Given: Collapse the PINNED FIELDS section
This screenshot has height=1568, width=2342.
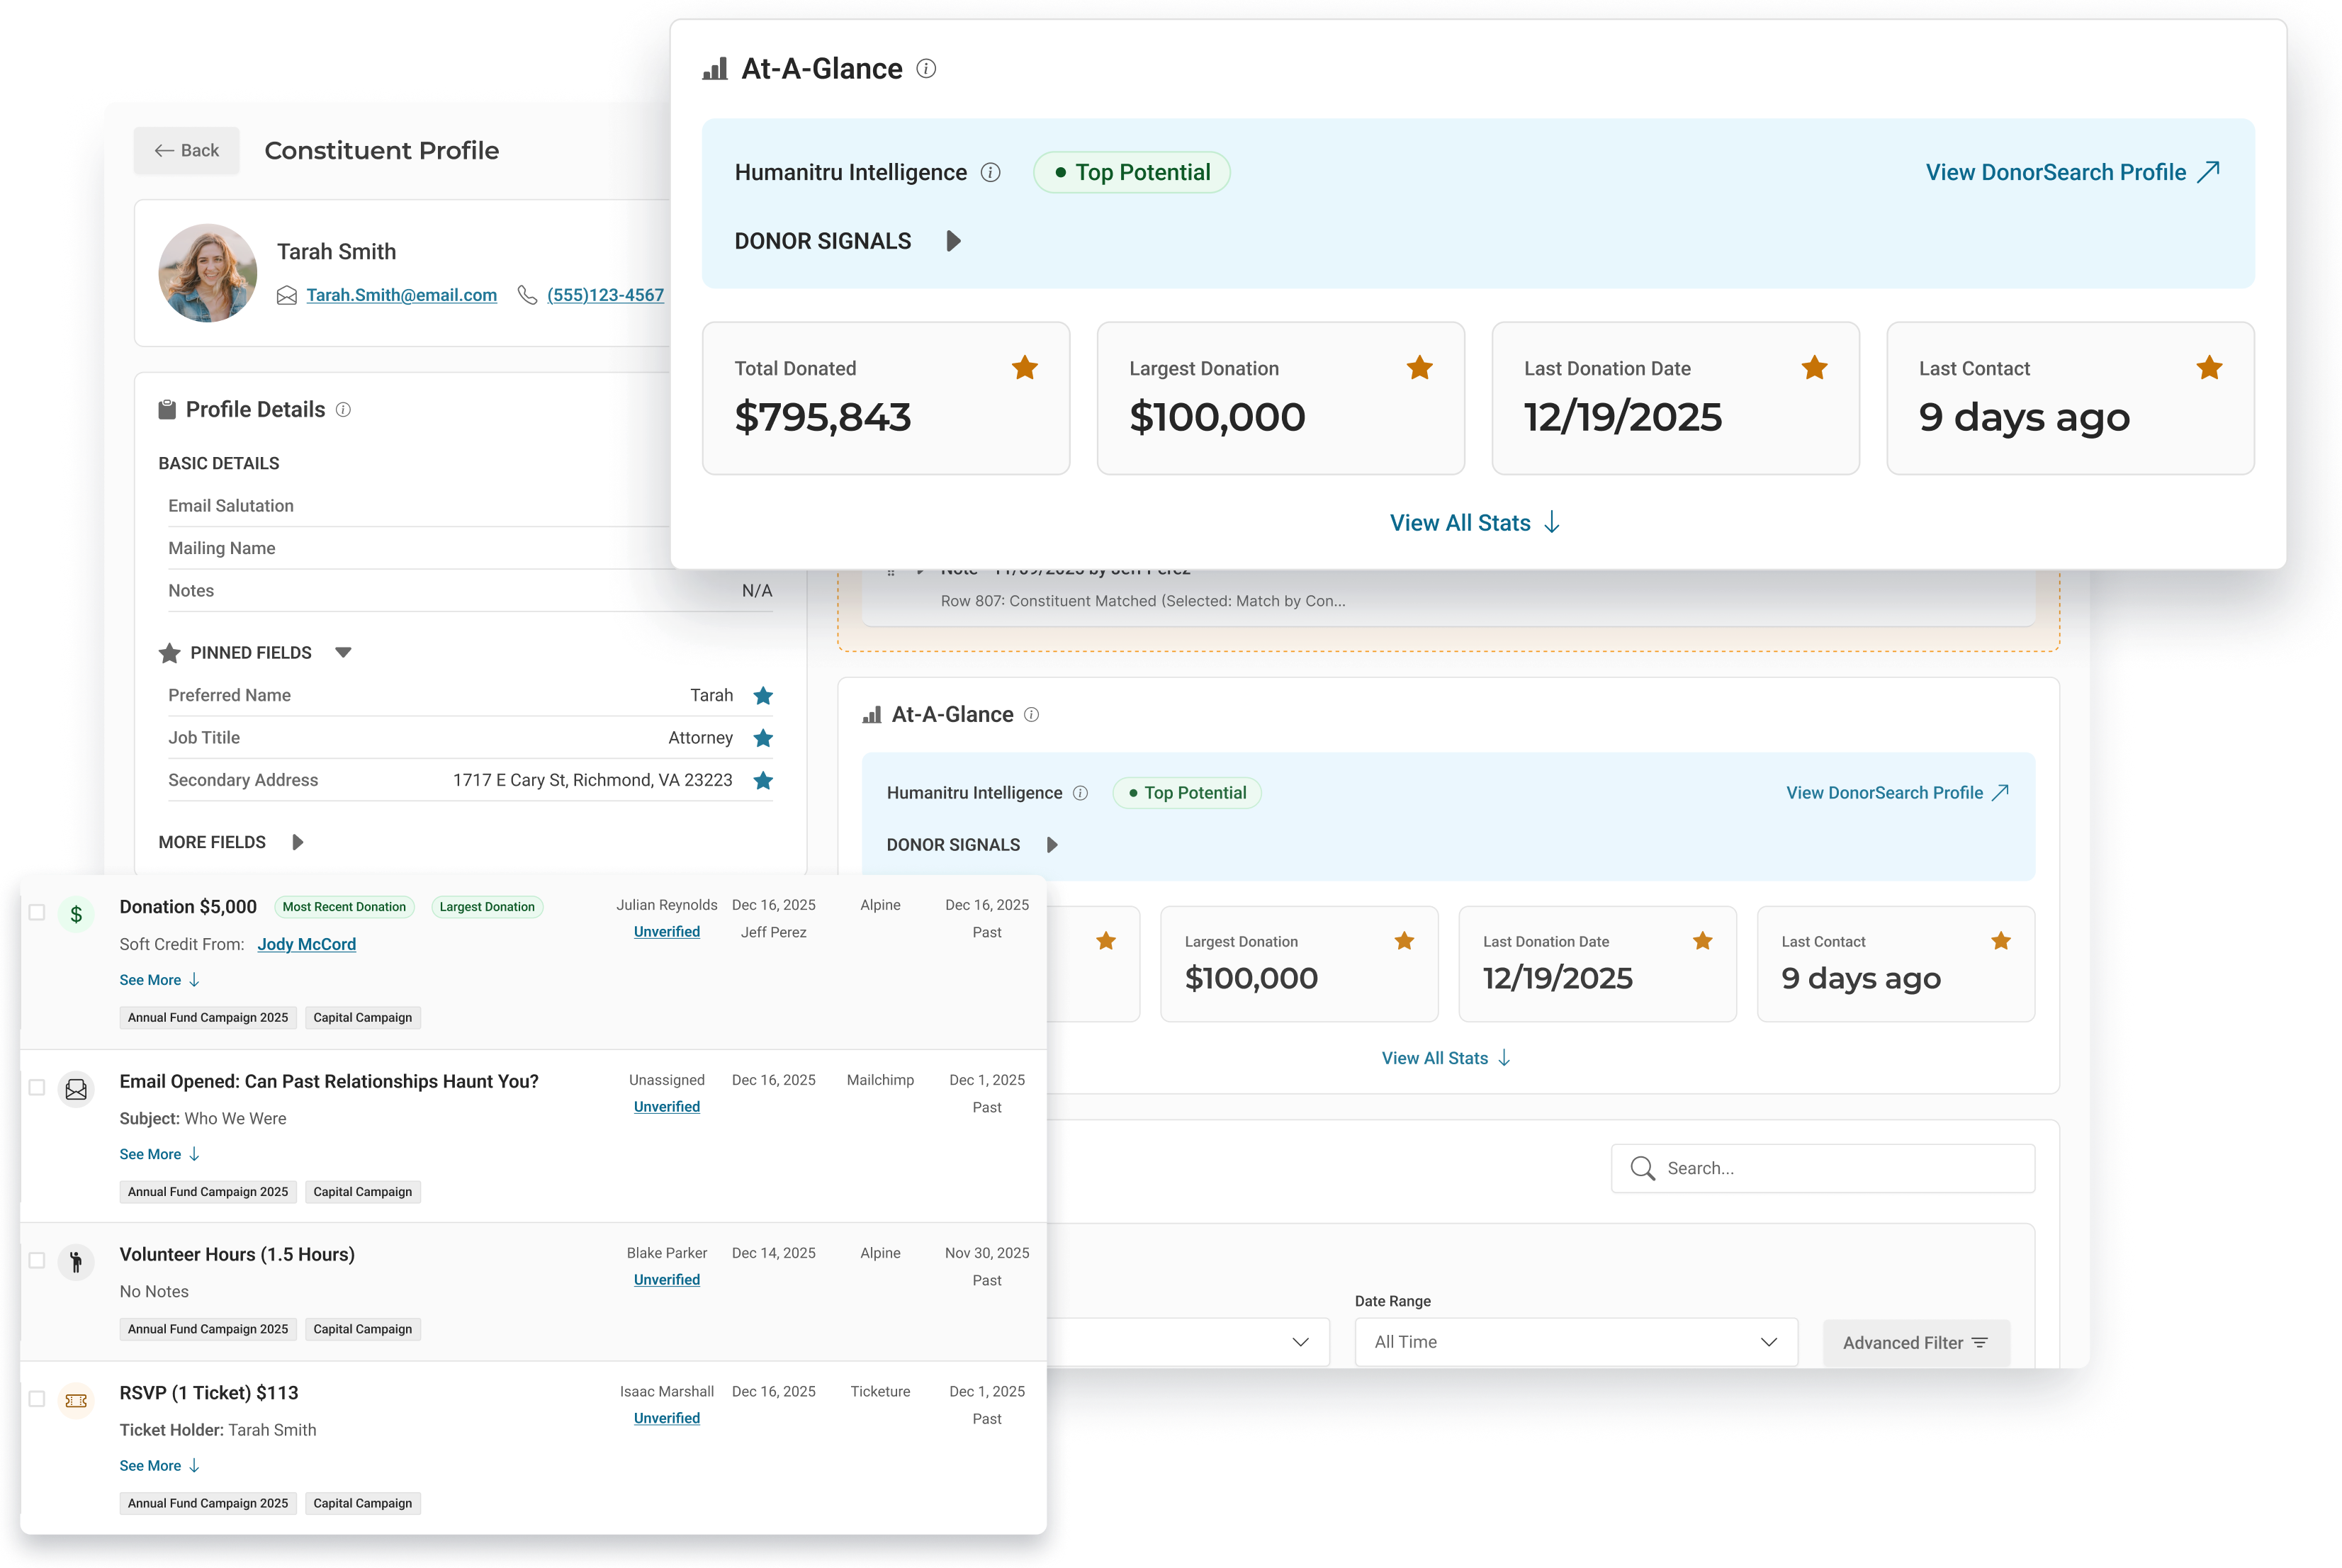Looking at the screenshot, I should (x=343, y=653).
